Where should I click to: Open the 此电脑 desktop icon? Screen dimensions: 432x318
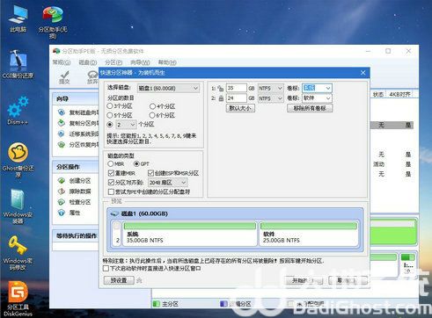[18, 18]
